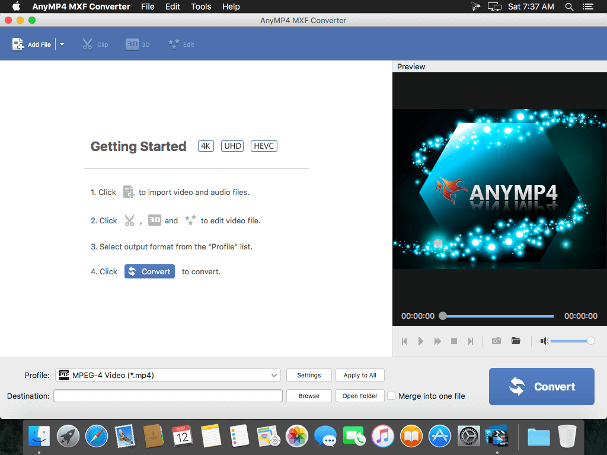Open FaceTime from the dock
This screenshot has width=607, height=455.
tap(354, 437)
